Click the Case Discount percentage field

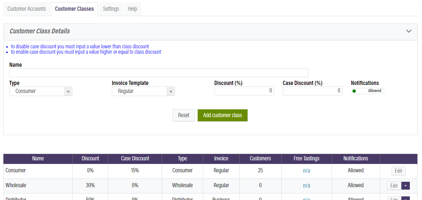312,91
